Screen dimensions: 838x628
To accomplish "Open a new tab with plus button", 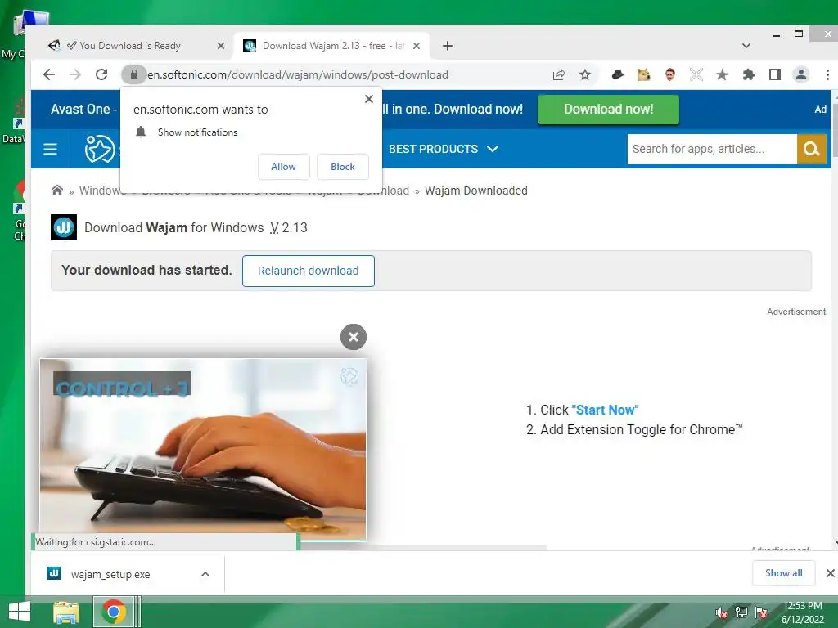I will [448, 46].
